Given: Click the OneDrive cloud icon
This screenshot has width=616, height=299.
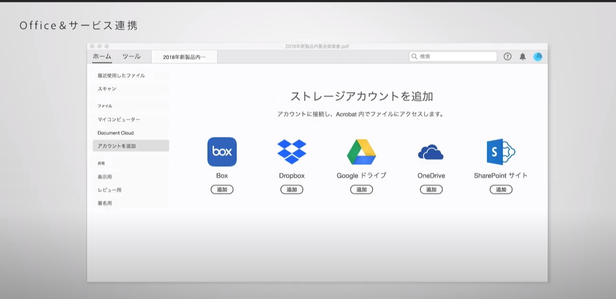Looking at the screenshot, I should (431, 153).
